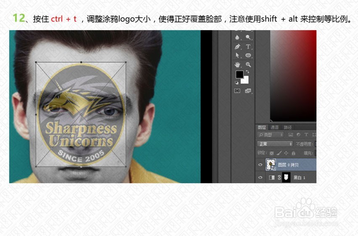Screen dimensions: 358x236
Task: Click the 黑白 1 adjustment layer icon
Action: (272, 177)
